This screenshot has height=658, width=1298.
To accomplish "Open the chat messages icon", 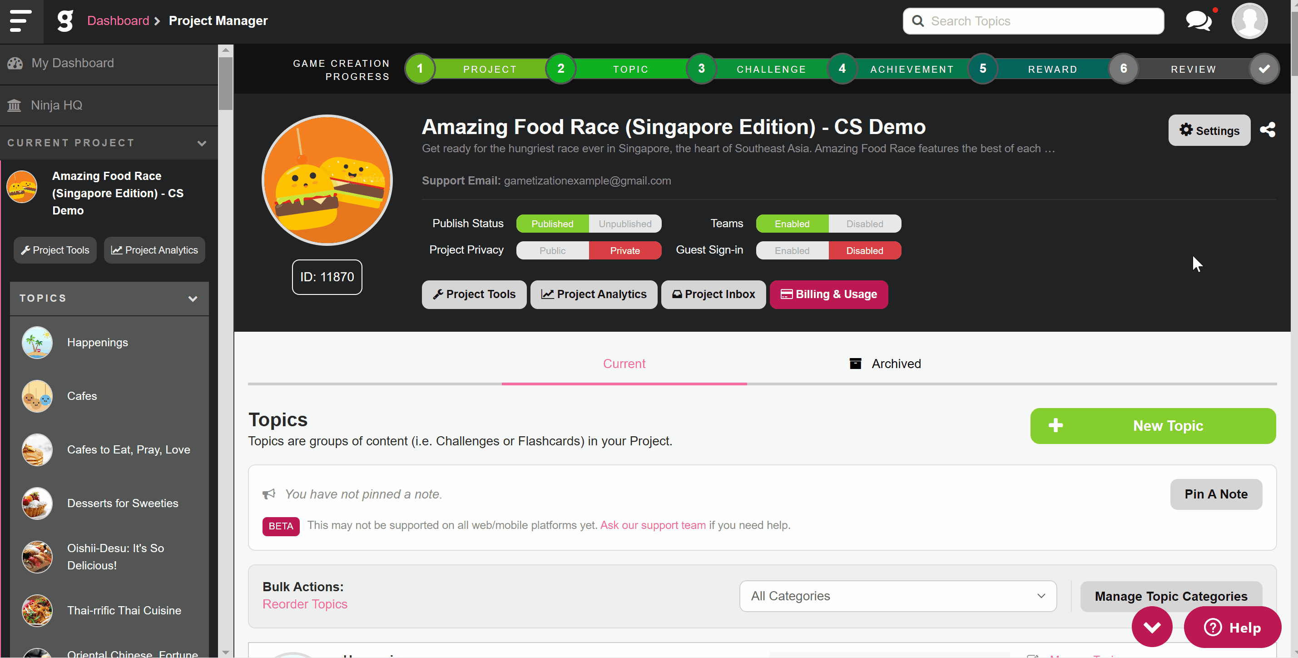I will (x=1199, y=20).
